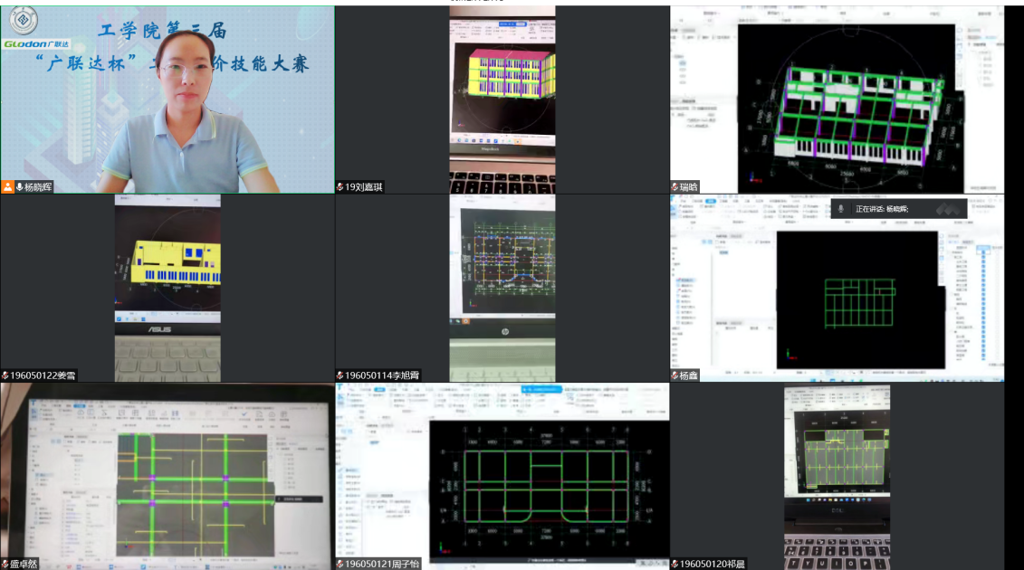Click muted mic icon beside 196050114李旭霄

(x=340, y=375)
